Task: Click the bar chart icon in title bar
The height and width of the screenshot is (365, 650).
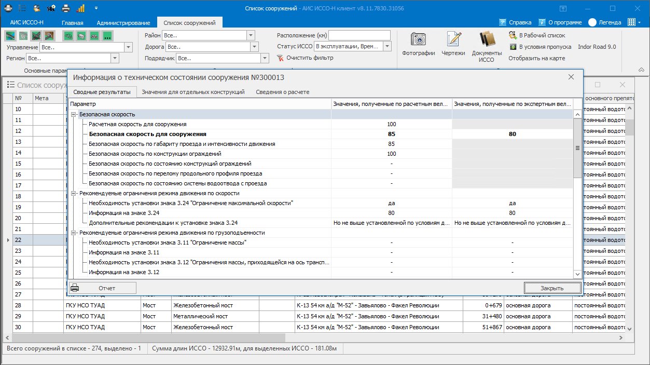Action: click(80, 8)
